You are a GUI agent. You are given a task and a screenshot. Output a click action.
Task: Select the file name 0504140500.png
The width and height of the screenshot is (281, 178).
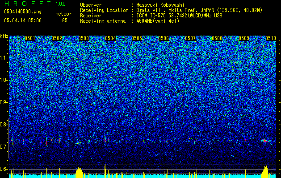tap(23, 12)
